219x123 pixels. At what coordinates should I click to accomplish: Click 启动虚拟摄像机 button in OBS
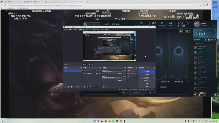145,78
